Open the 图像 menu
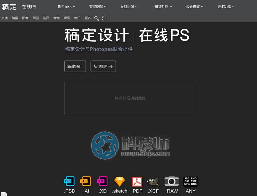Screen dimensions: 257x196 coord(25,18)
